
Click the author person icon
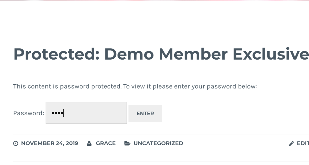click(x=89, y=144)
